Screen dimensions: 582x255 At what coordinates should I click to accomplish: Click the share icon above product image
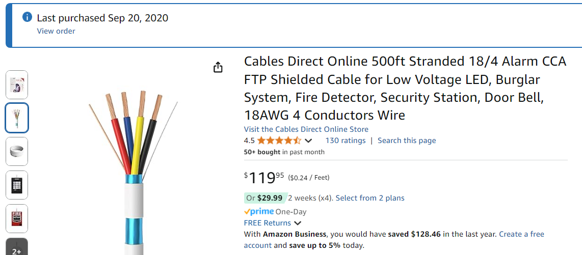[x=218, y=67]
